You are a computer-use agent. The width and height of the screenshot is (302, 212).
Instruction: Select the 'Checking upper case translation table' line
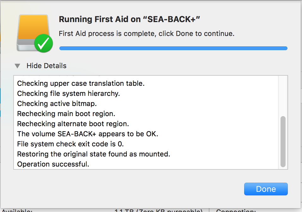81,84
